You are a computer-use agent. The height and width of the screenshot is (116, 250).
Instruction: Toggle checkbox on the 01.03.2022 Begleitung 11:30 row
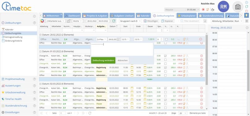point(166,68)
